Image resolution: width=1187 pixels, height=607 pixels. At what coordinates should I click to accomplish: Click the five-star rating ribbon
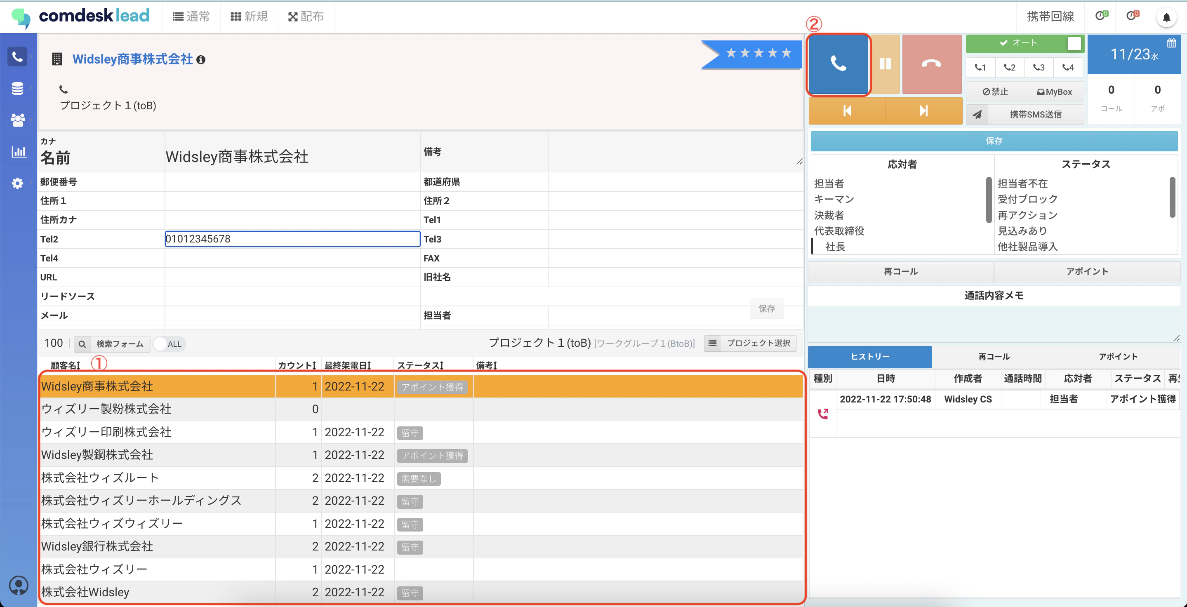click(x=751, y=54)
